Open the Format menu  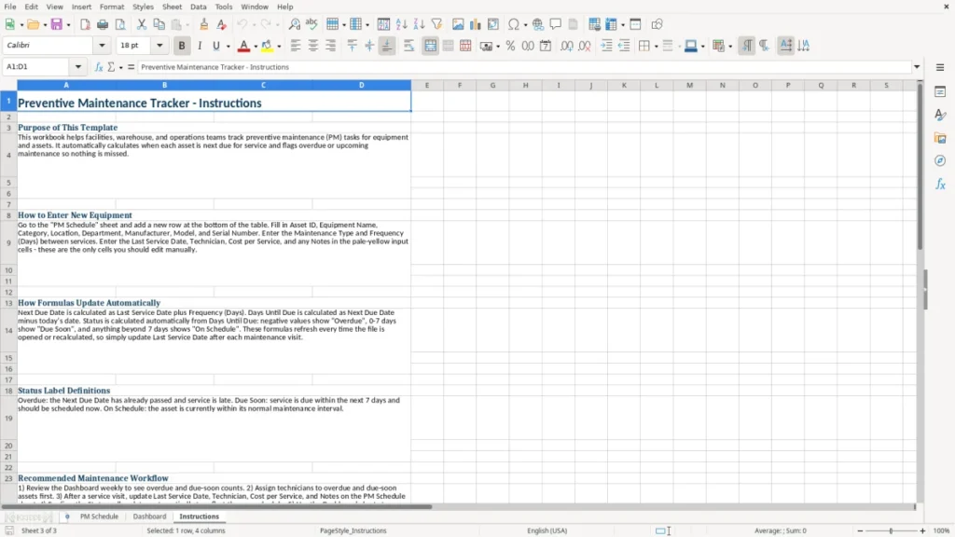click(x=112, y=7)
